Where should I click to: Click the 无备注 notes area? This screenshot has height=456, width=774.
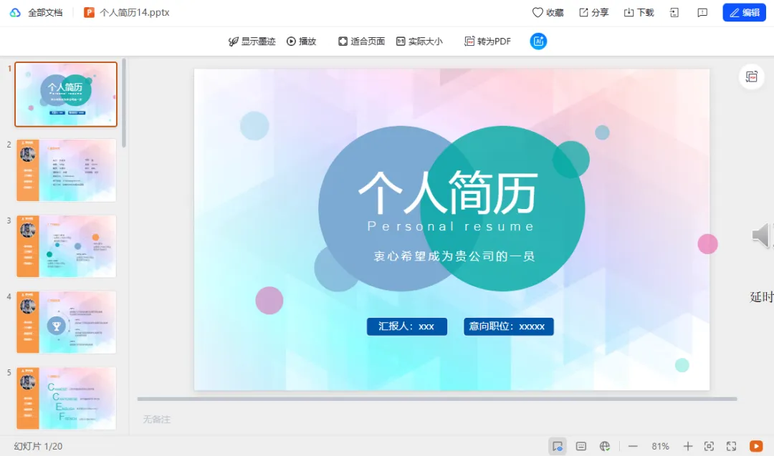click(157, 419)
